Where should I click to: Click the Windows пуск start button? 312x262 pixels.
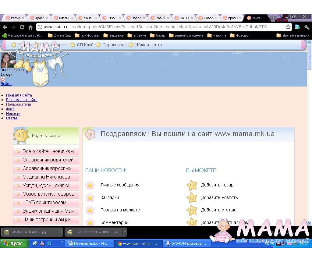[15, 243]
